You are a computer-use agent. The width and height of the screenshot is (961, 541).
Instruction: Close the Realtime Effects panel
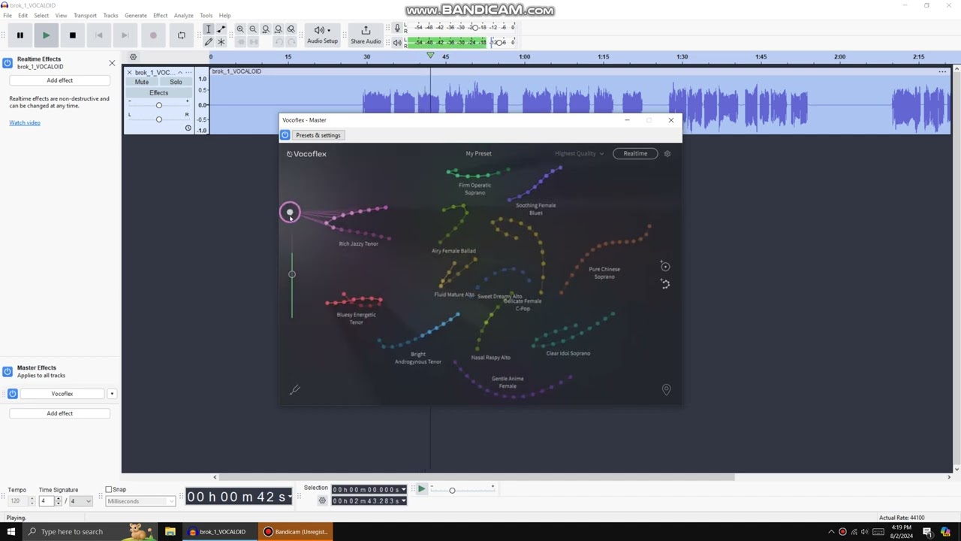pos(112,63)
